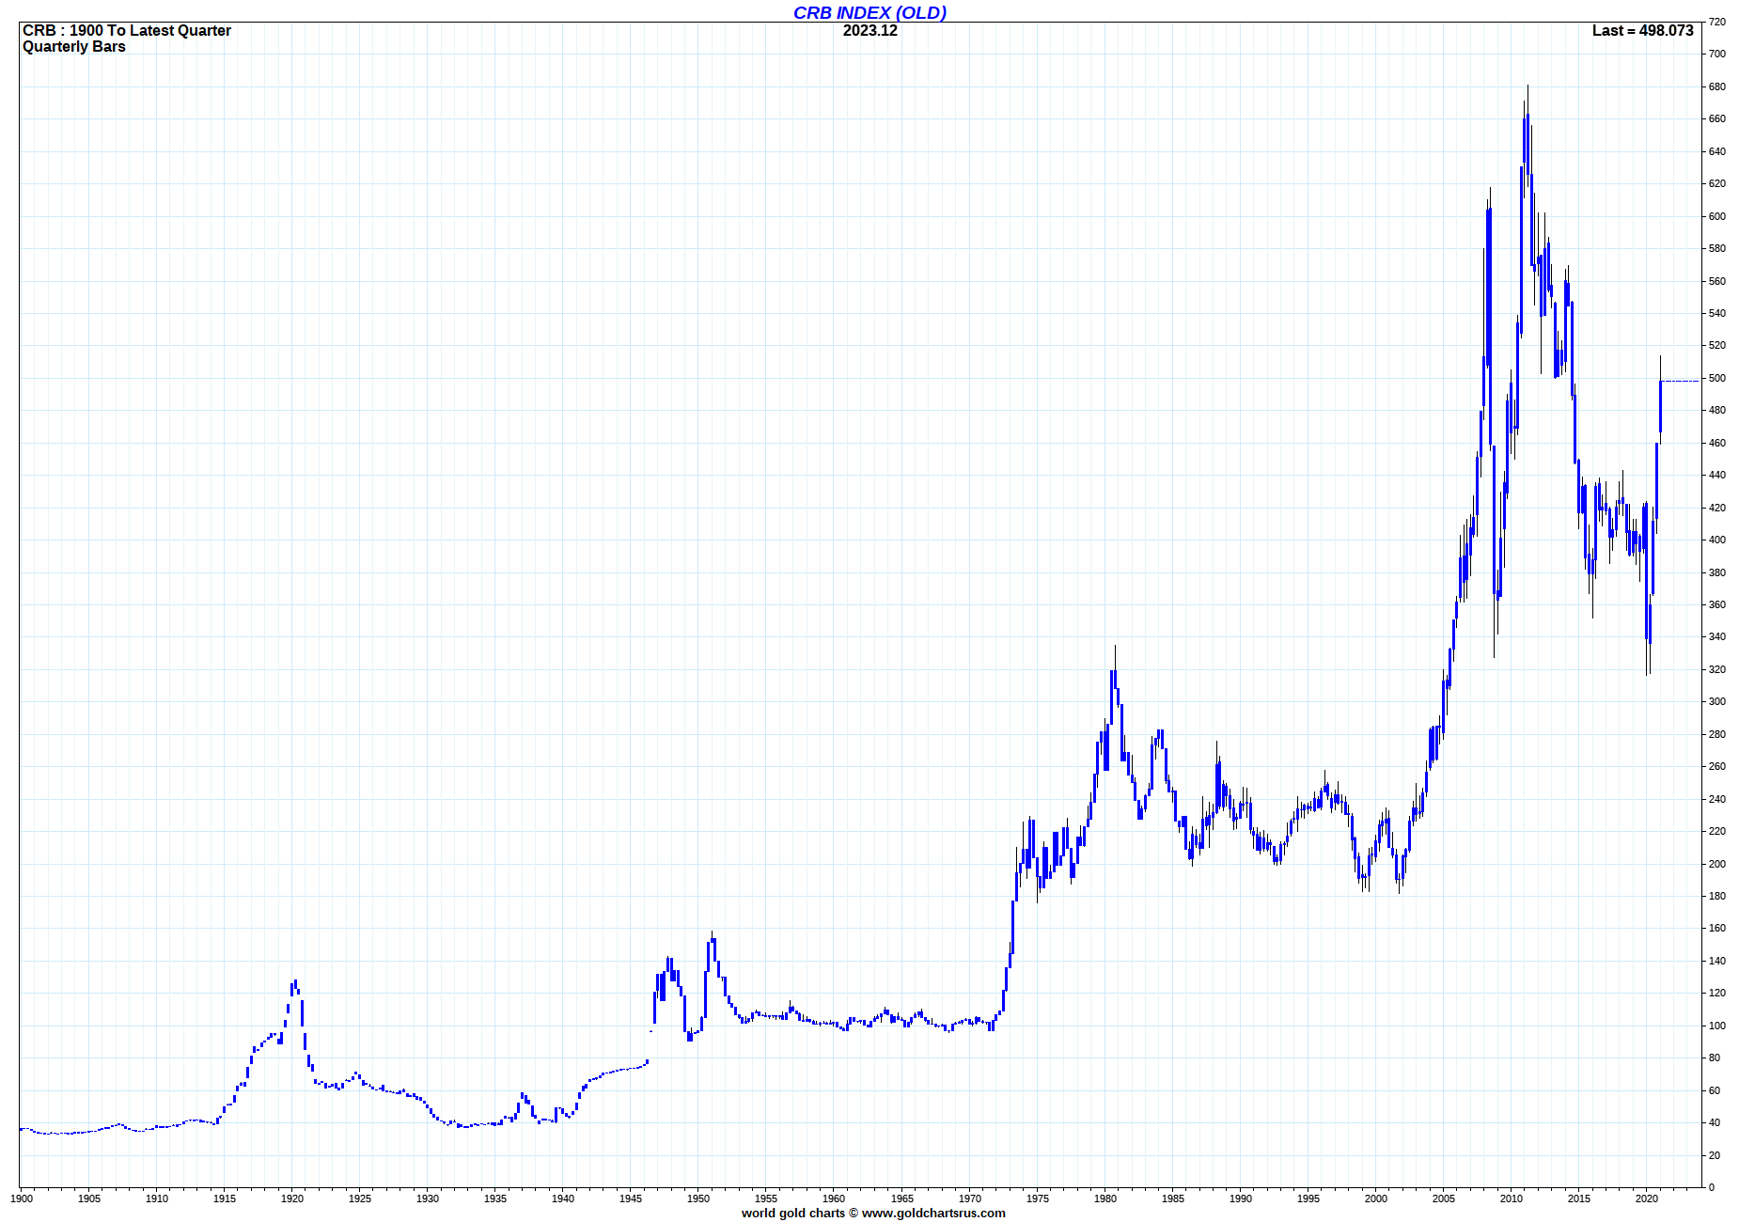This screenshot has height=1222, width=1739.
Task: Click x-axis year label 1945
Action: coord(631,1198)
